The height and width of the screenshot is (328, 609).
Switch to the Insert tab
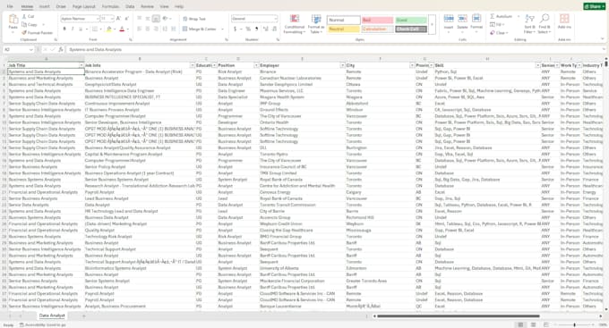click(x=44, y=6)
